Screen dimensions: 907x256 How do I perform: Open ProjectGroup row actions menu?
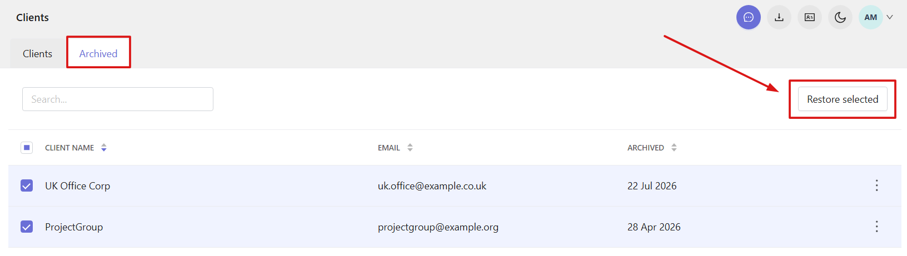877,227
